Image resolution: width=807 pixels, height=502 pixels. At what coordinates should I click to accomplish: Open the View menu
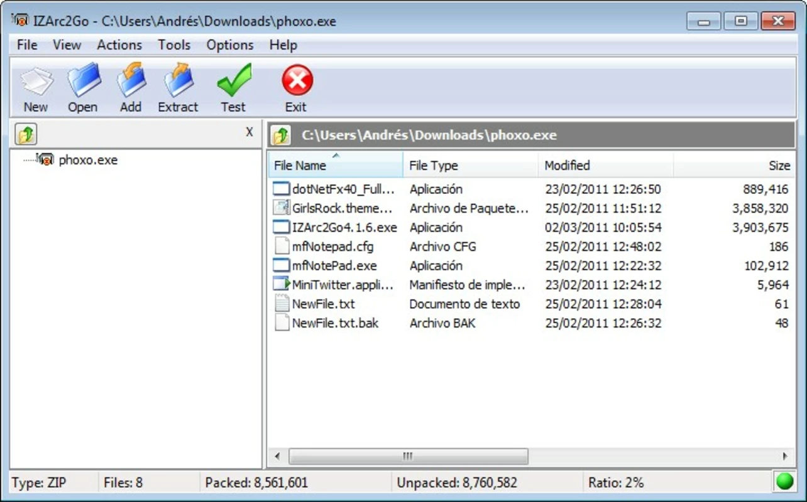(67, 45)
